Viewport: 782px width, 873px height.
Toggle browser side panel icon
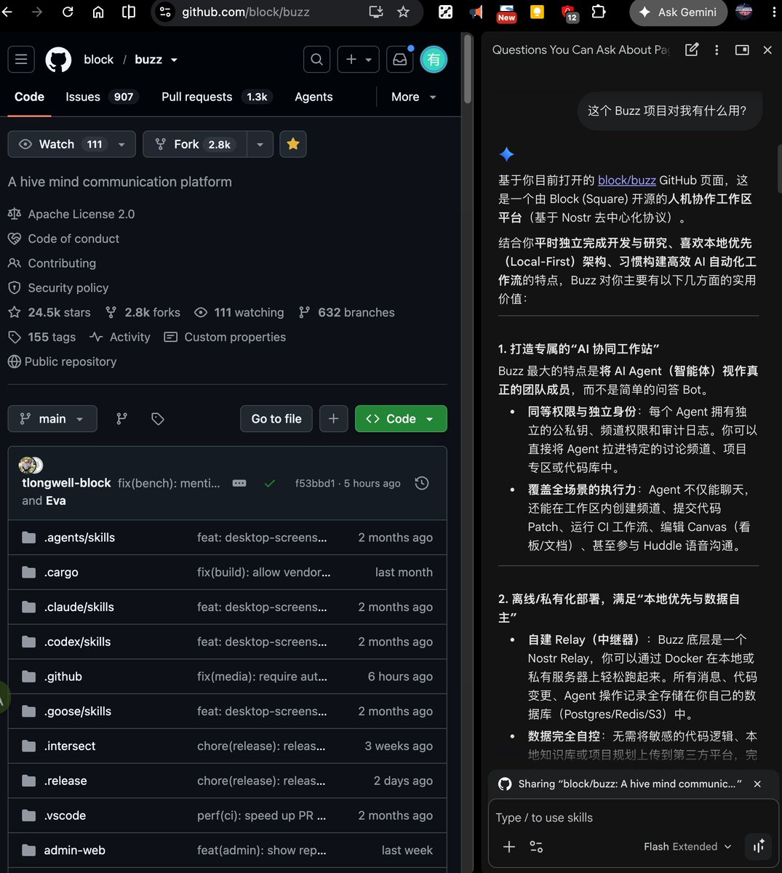[x=129, y=12]
